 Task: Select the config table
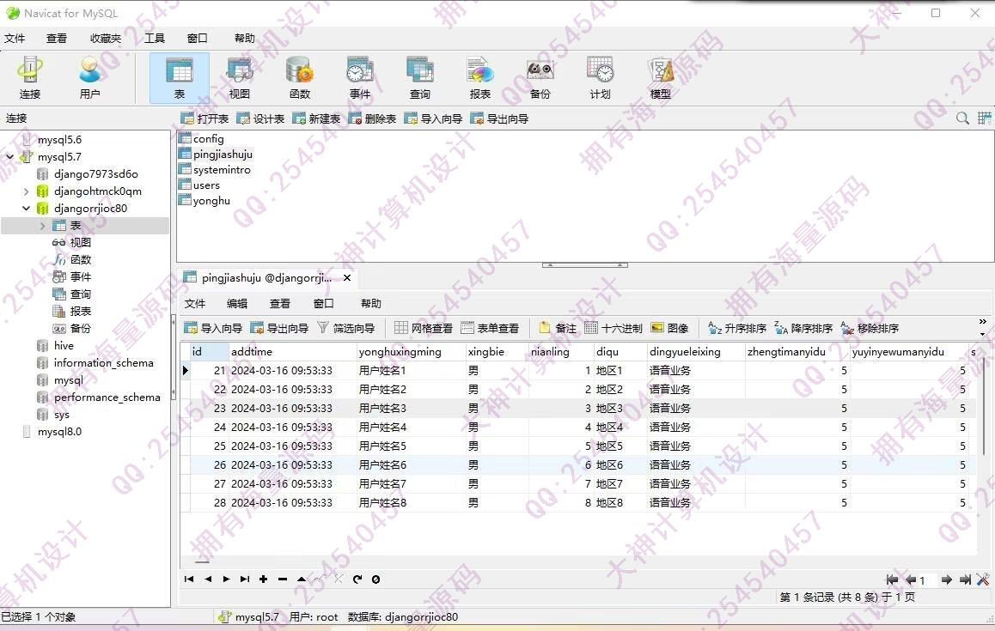pos(201,138)
